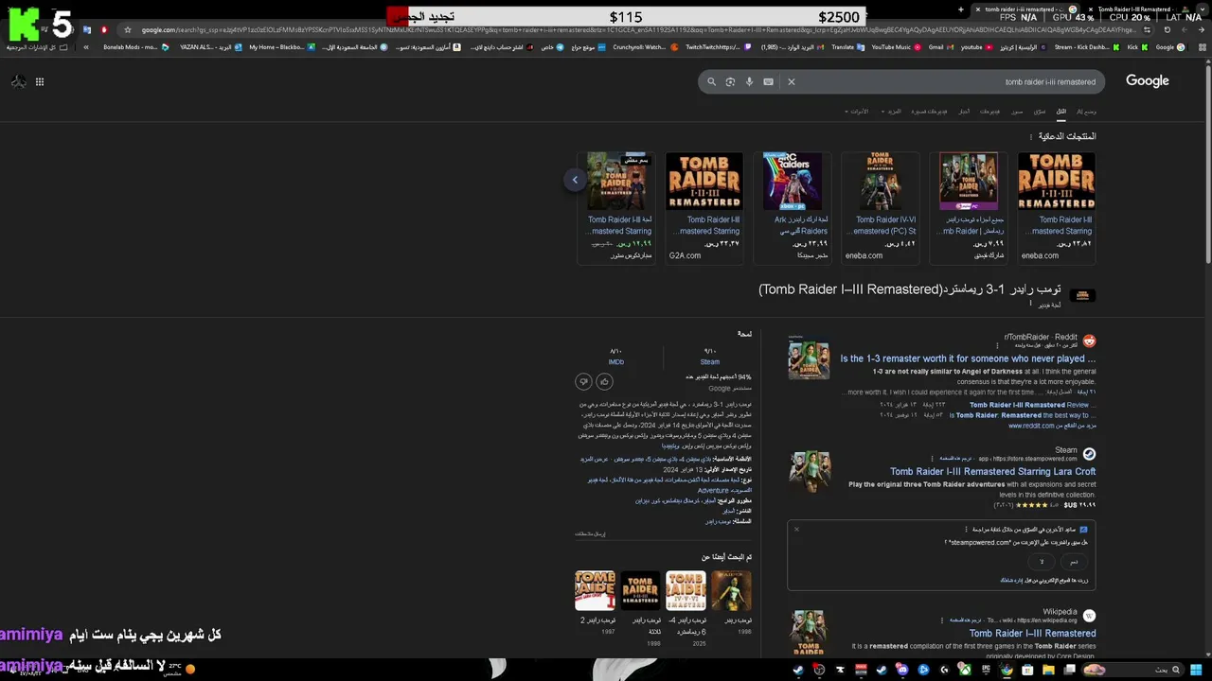1212x681 pixels.
Task: Click the Reddit favicon on r/TombRaider result
Action: point(1089,341)
